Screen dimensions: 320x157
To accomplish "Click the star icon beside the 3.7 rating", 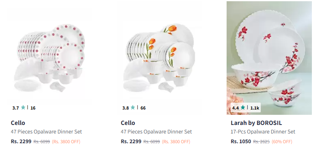I will click(x=23, y=108).
